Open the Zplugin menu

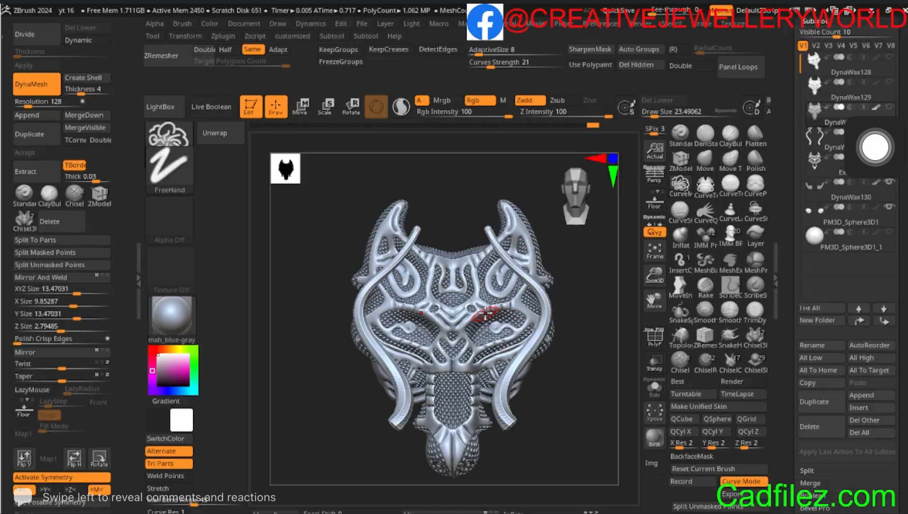pyautogui.click(x=223, y=36)
